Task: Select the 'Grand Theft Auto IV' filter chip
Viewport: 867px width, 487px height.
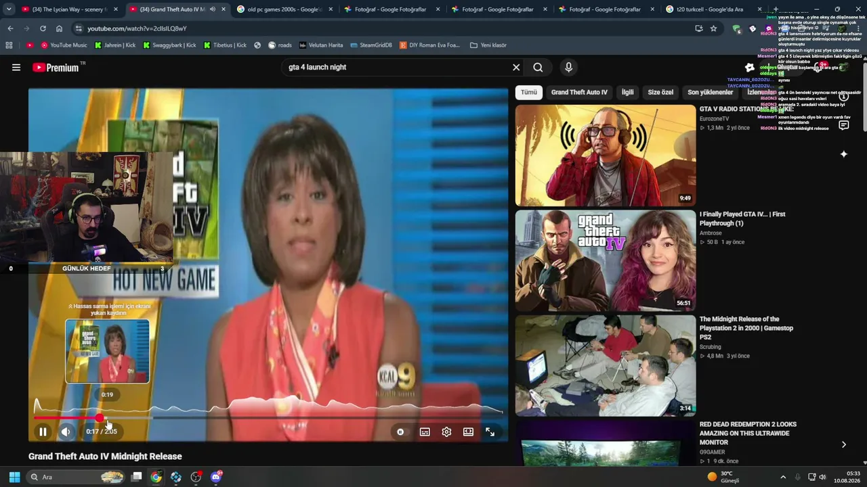Action: [579, 92]
